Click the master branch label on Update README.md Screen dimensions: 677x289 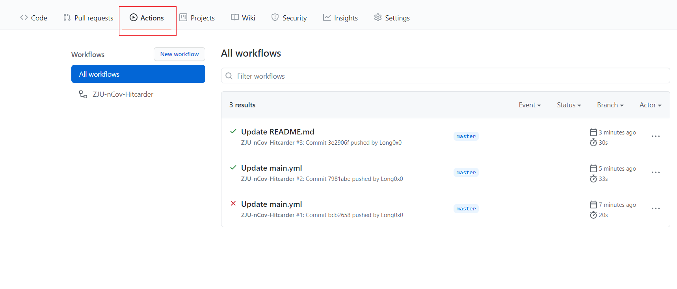(466, 136)
